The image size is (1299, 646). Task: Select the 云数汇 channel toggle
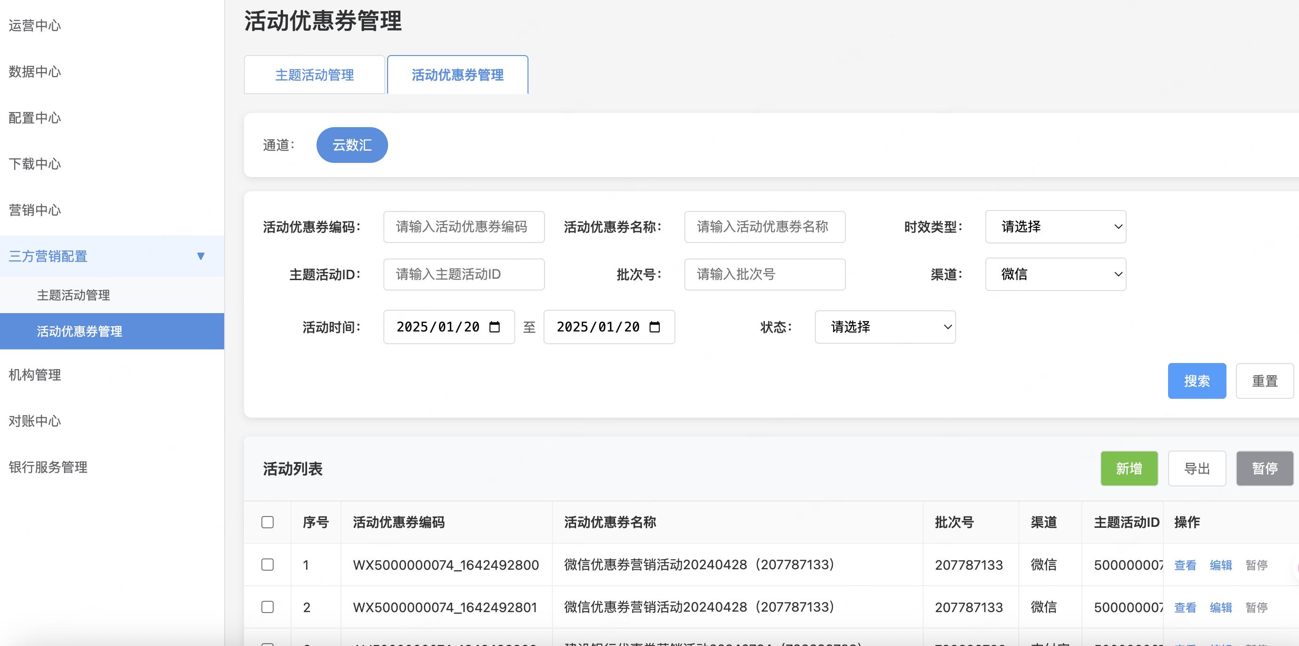pos(352,145)
